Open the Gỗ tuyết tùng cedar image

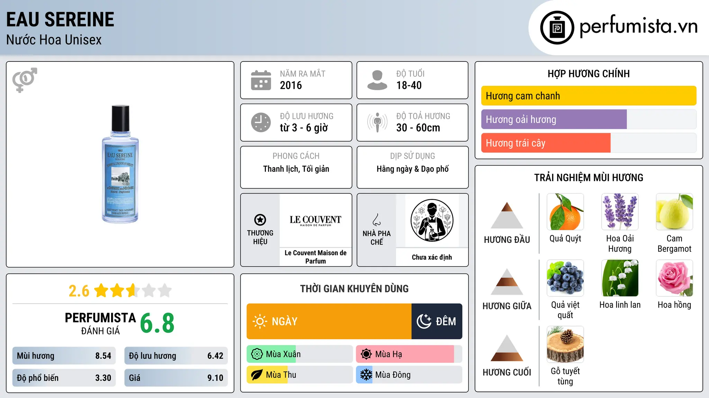click(x=565, y=344)
